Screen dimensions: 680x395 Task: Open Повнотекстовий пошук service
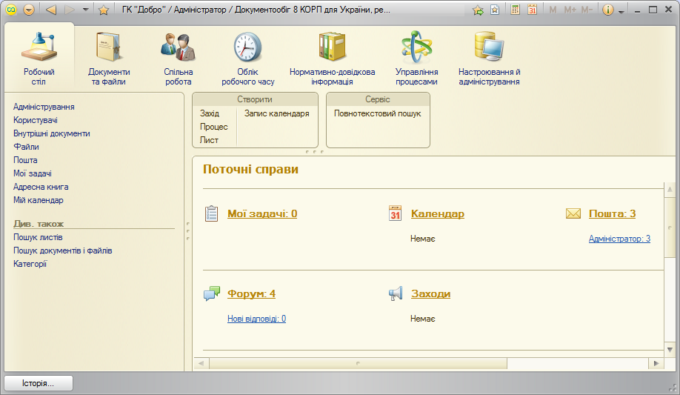point(378,113)
